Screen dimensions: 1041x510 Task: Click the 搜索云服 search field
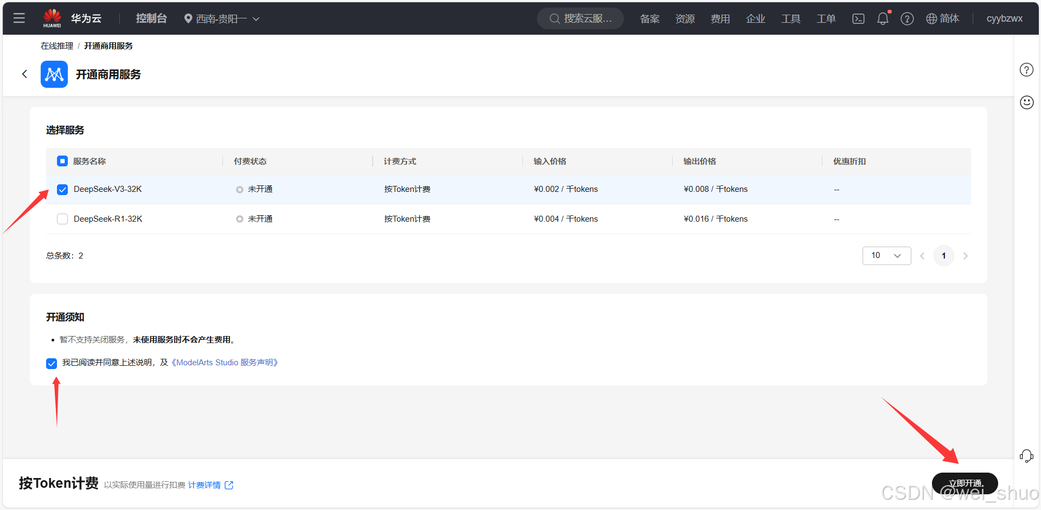coord(580,18)
